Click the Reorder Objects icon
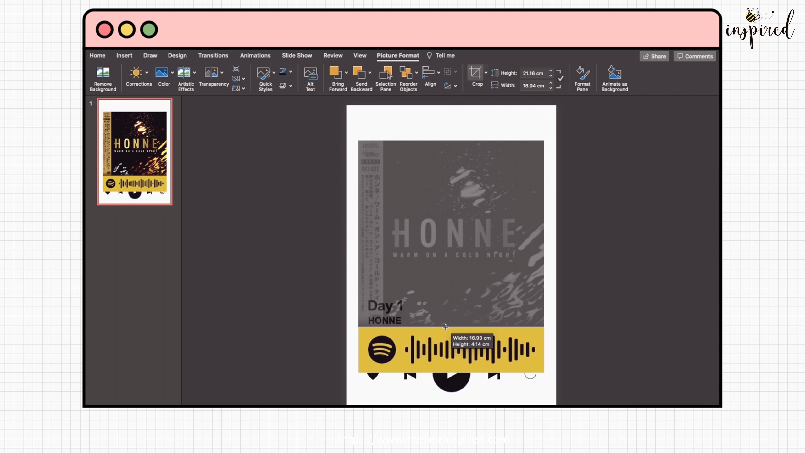805x453 pixels. [x=406, y=73]
